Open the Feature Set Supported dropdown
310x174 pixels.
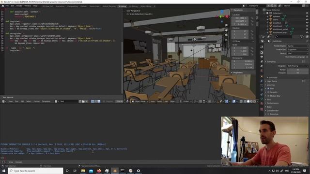pyautogui.click(x=297, y=50)
